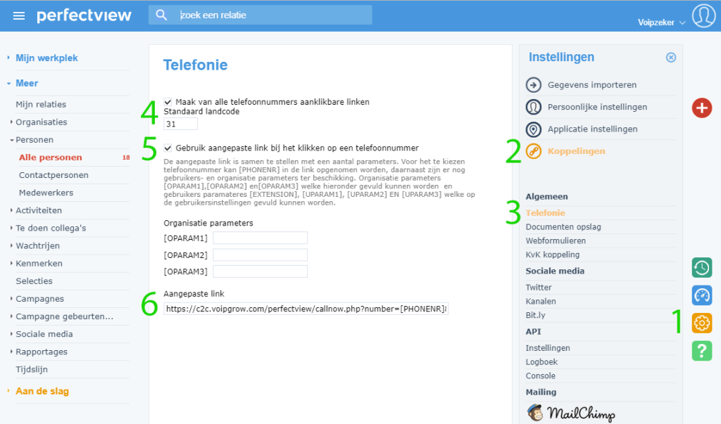
Task: Click Gegevens importeren text
Action: (591, 85)
